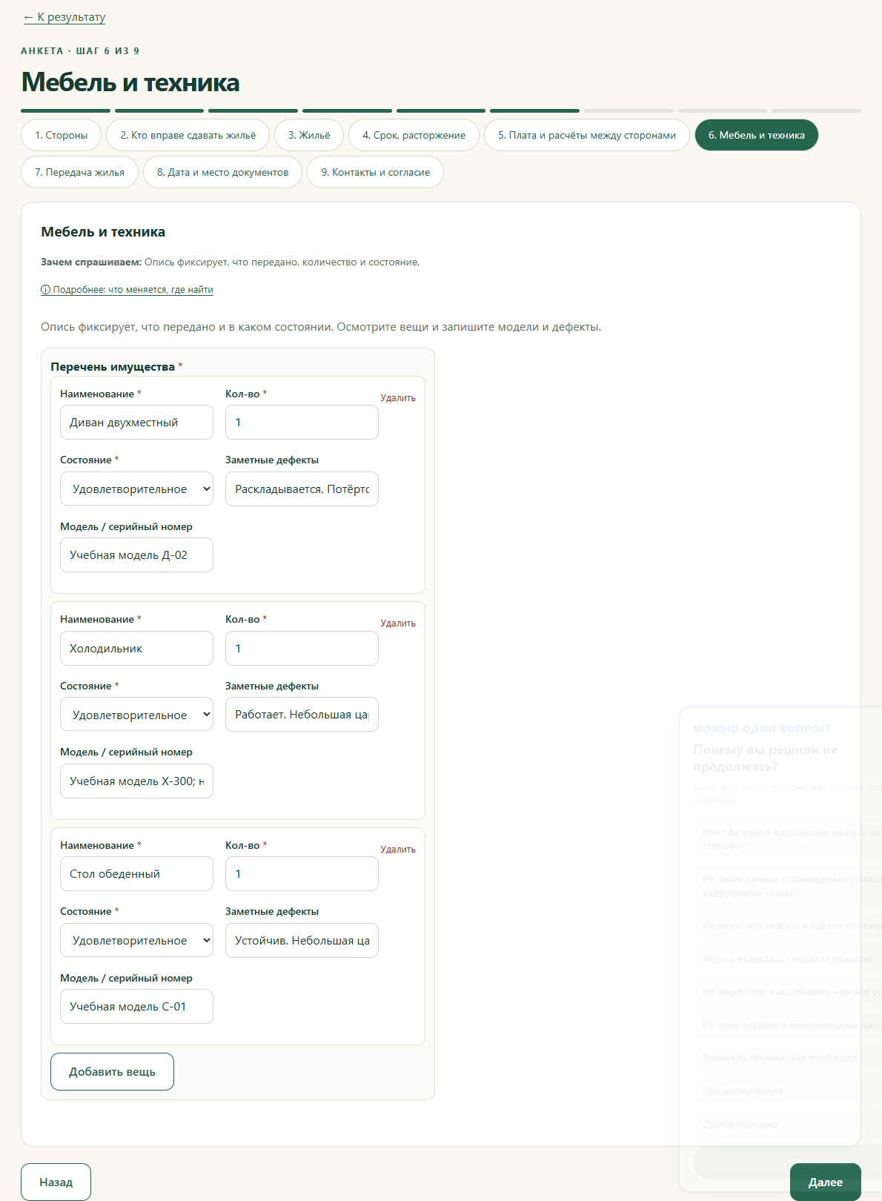Expand the condition dropdown for Диван двухместный
This screenshot has width=882, height=1201.
pyautogui.click(x=136, y=489)
